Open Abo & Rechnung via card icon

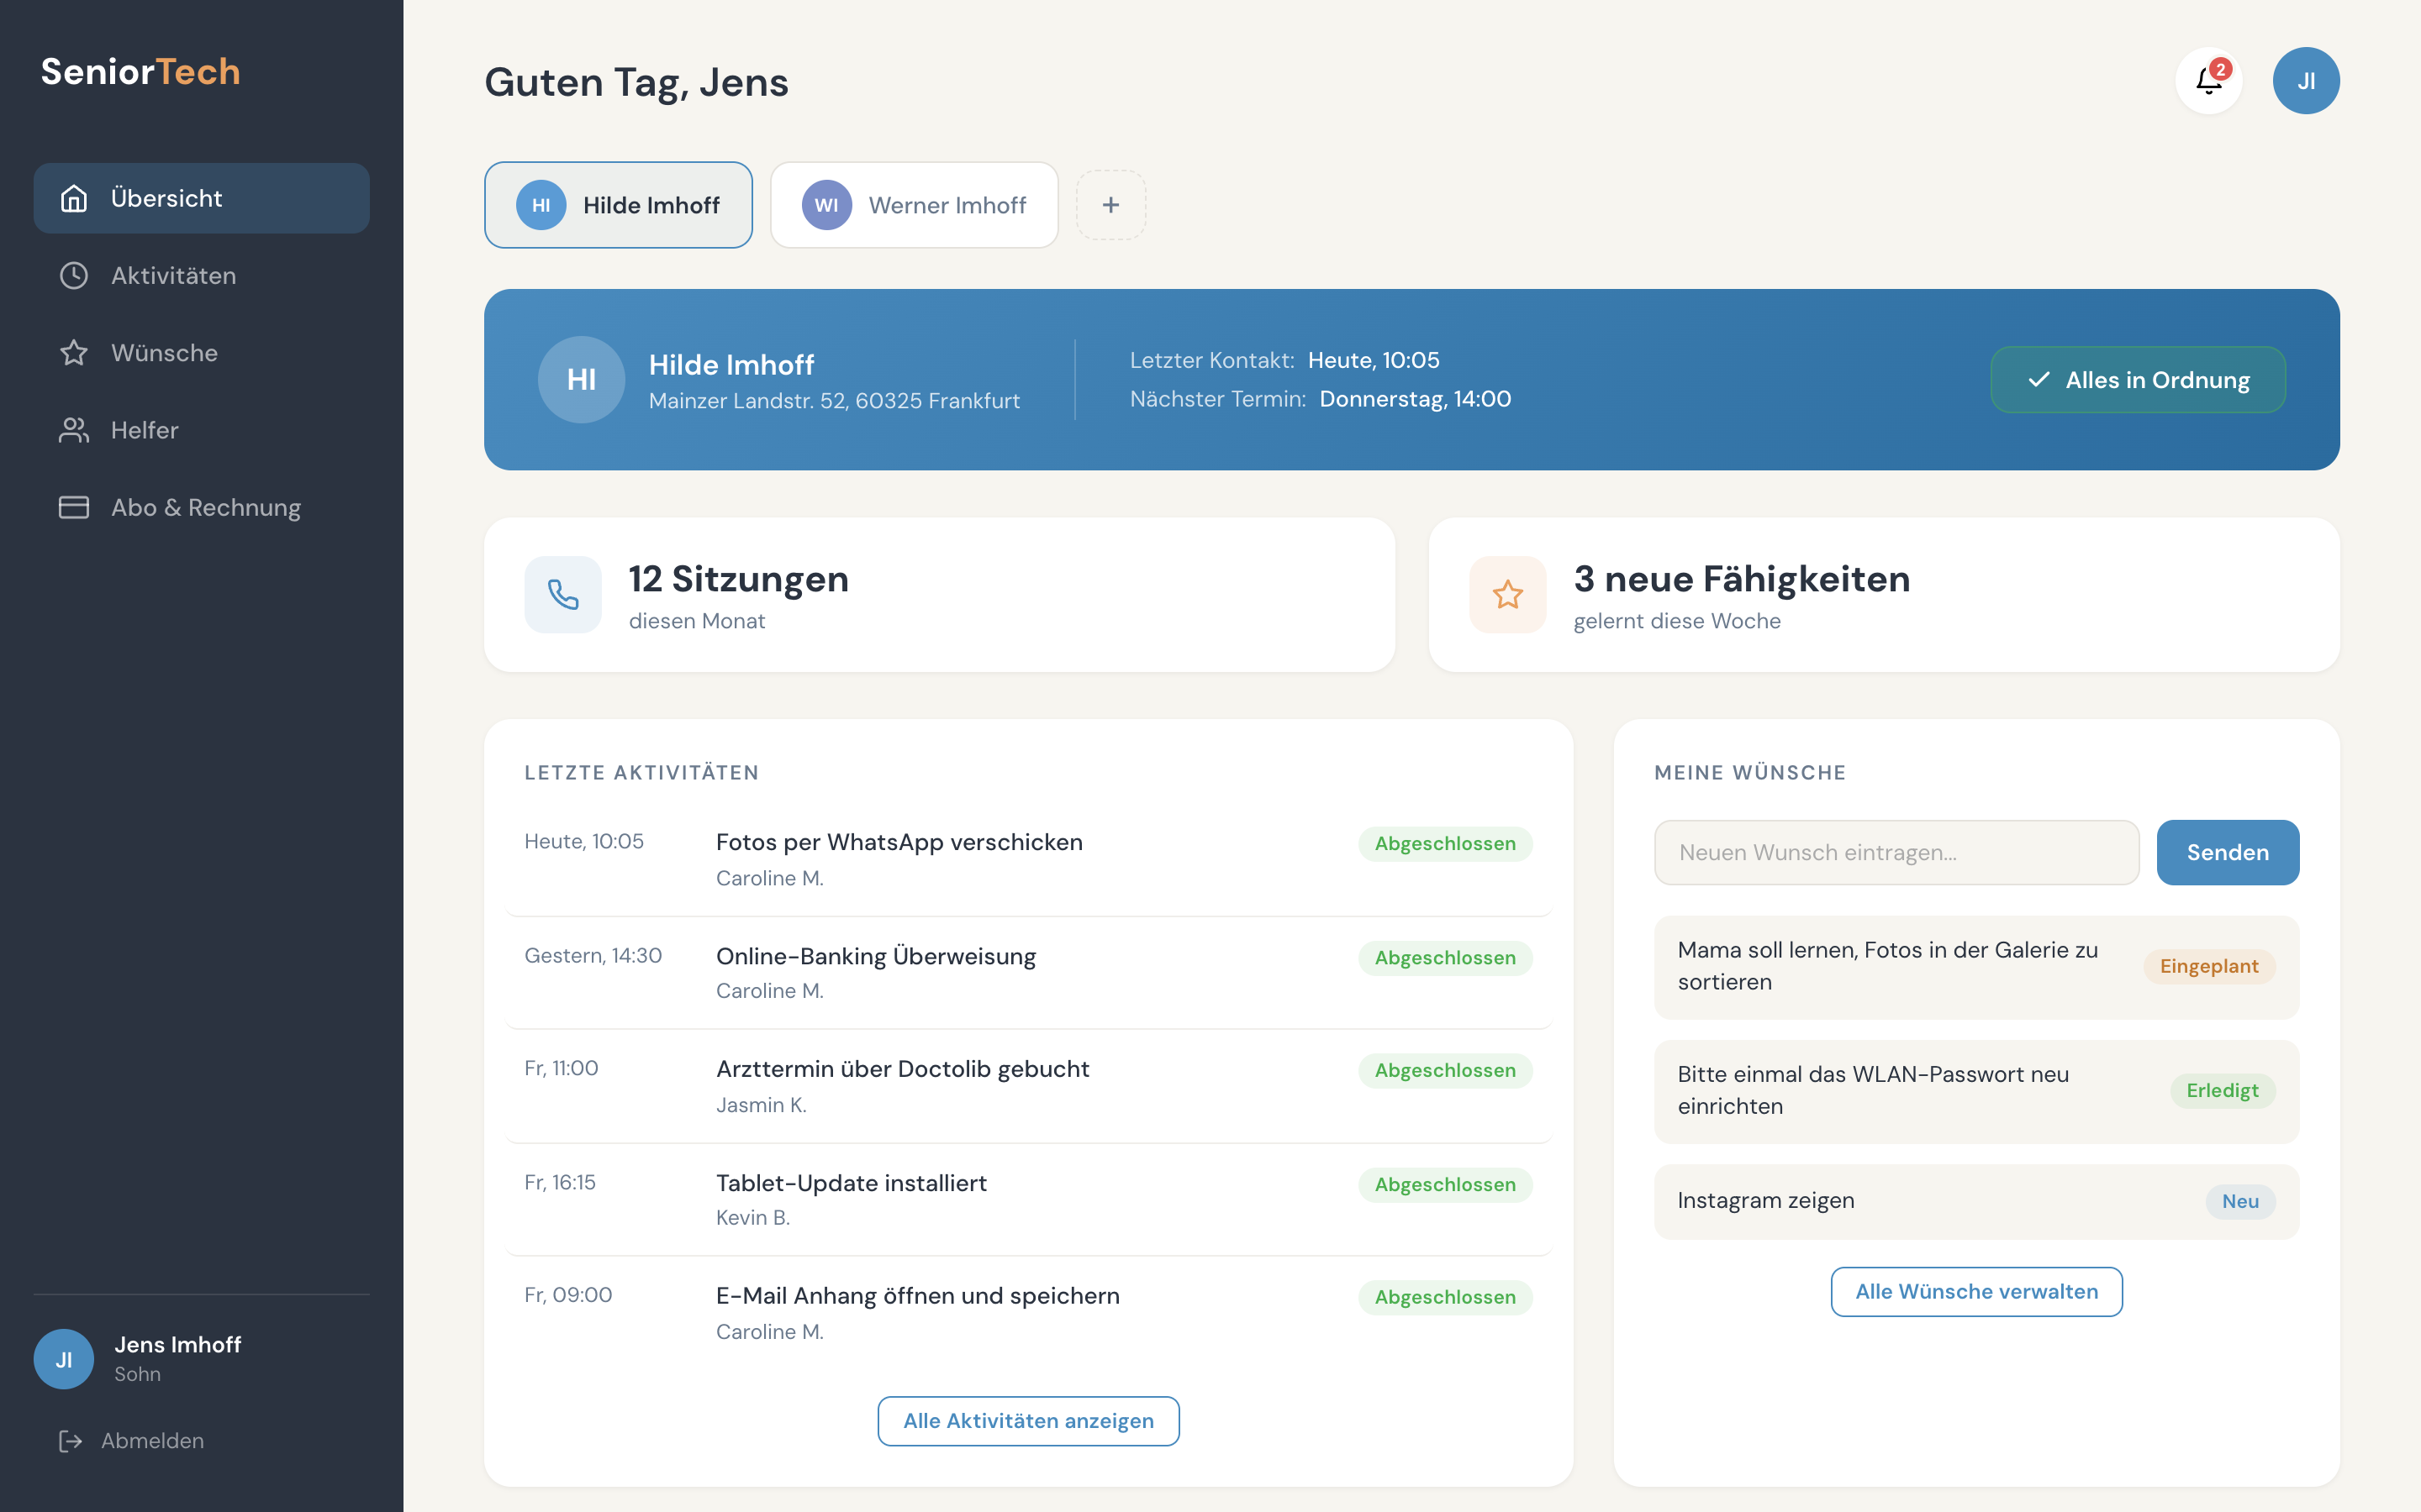(73, 507)
